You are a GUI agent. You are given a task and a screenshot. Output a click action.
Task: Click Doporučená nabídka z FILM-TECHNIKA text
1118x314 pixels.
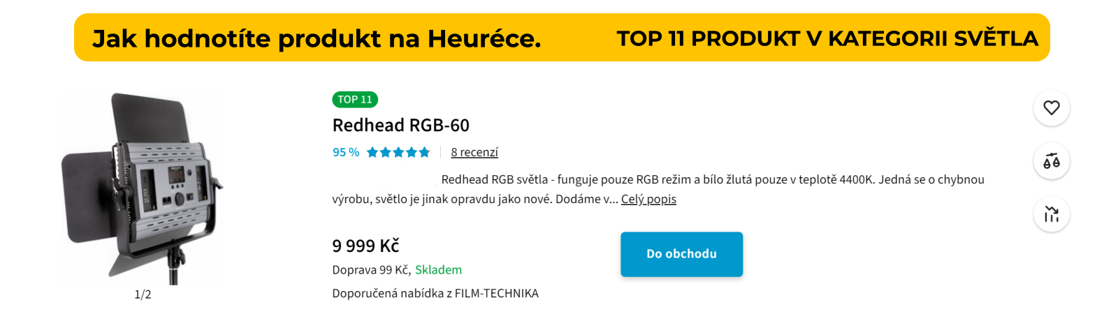435,294
